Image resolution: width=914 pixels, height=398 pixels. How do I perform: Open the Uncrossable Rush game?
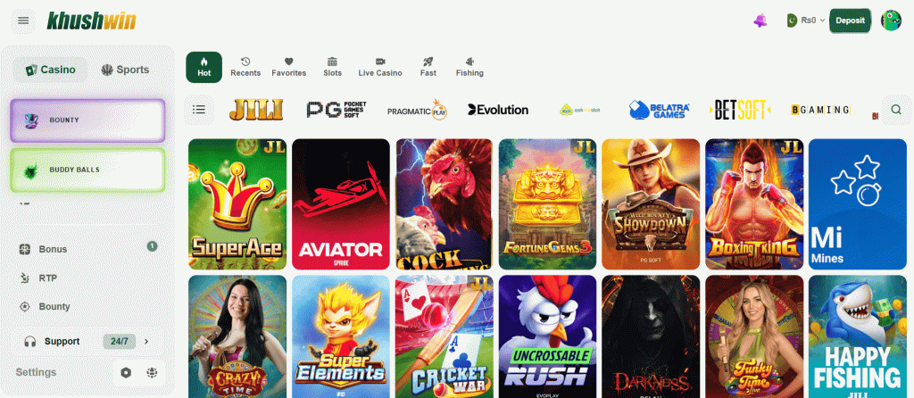pyautogui.click(x=547, y=336)
